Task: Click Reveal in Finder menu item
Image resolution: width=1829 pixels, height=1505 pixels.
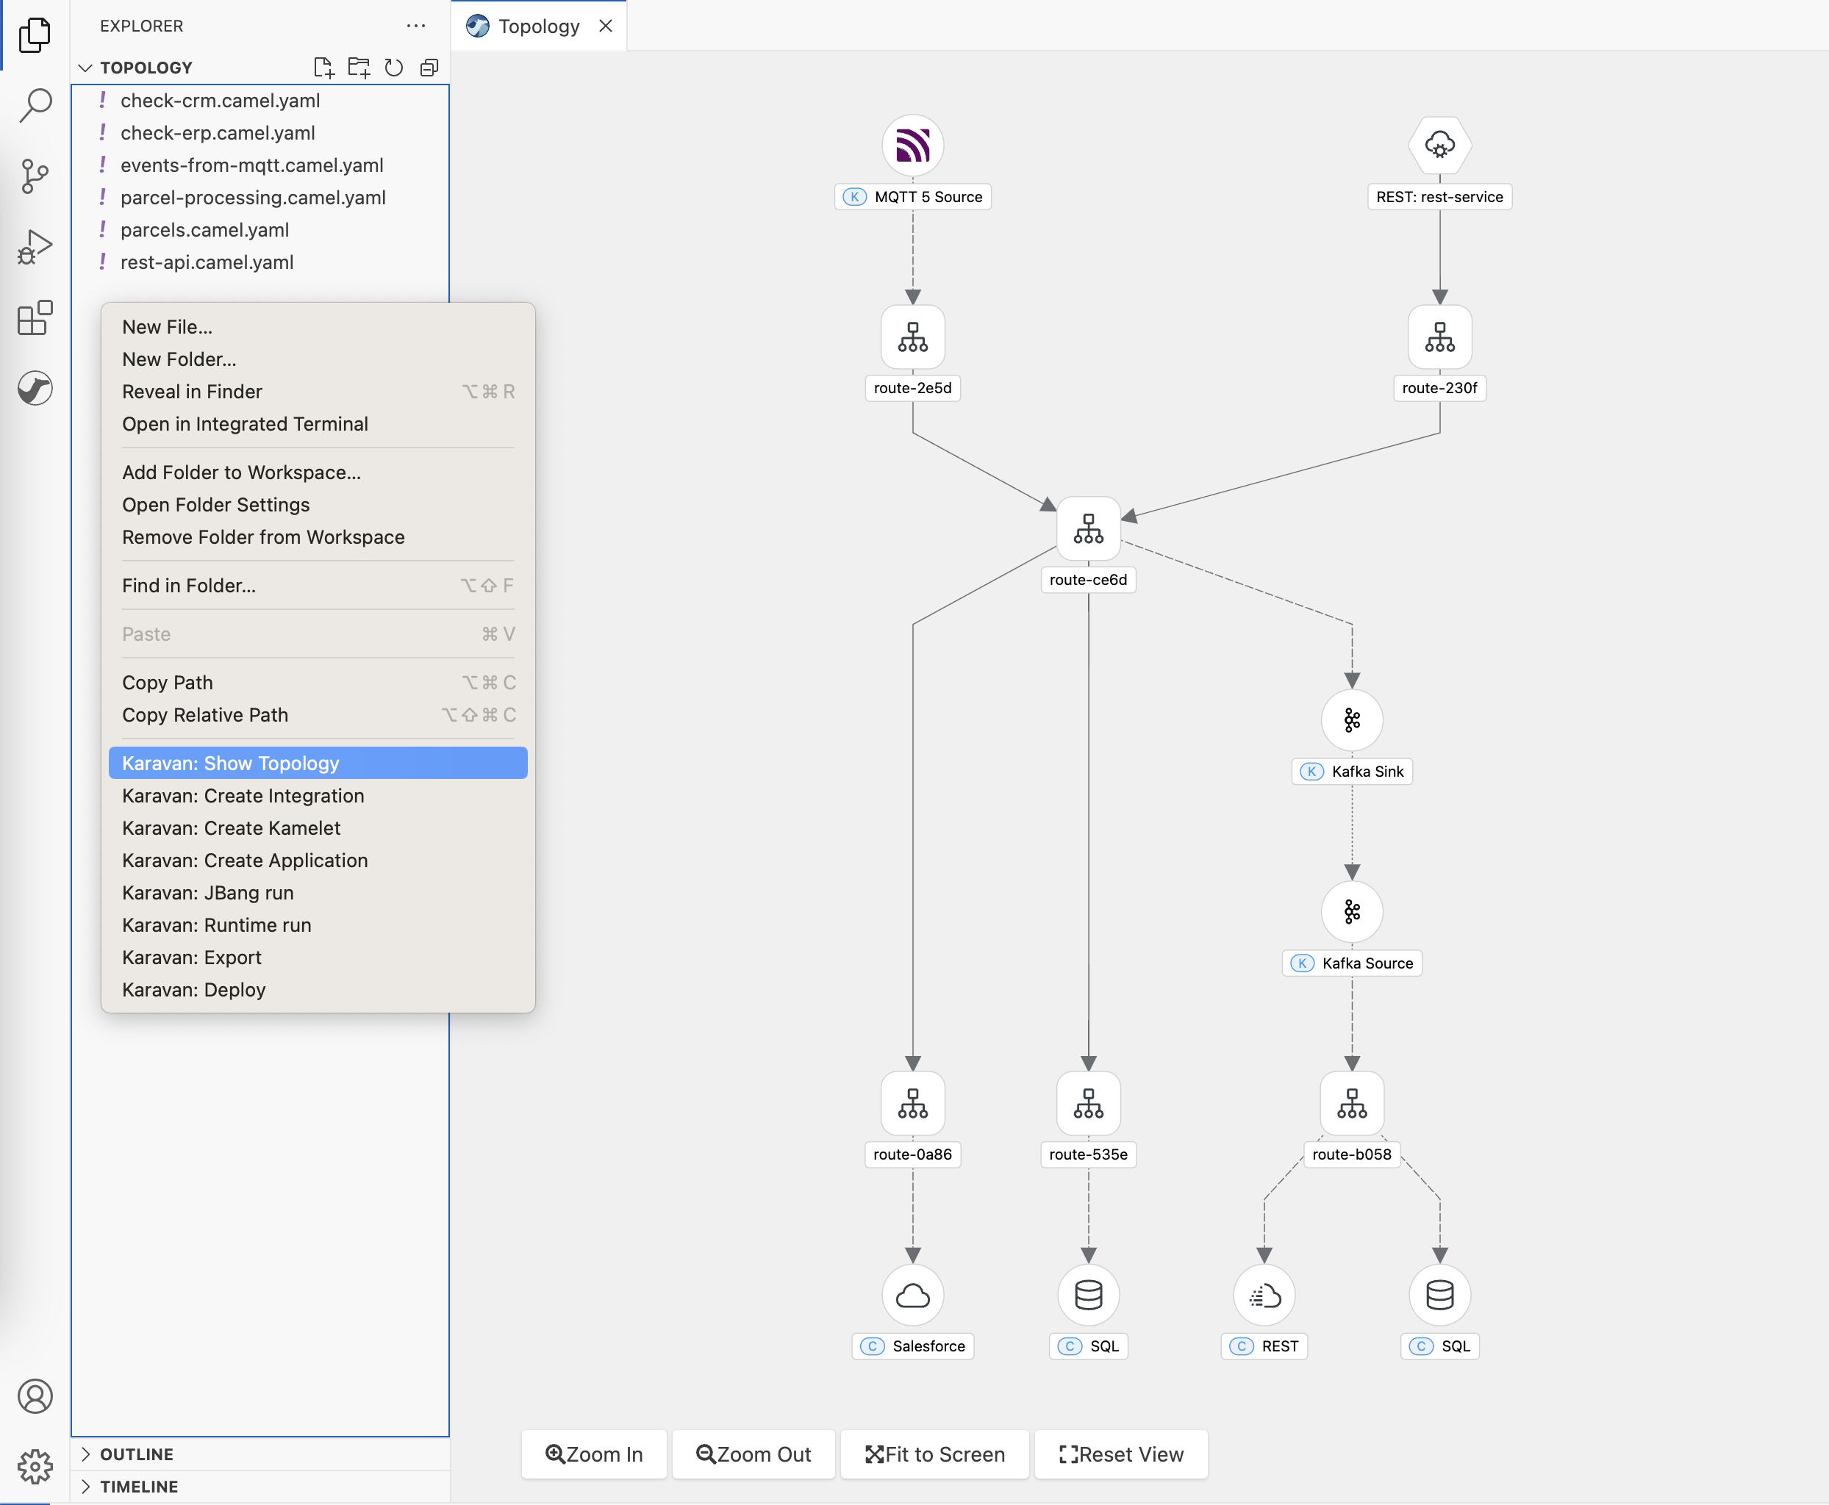Action: tap(193, 391)
